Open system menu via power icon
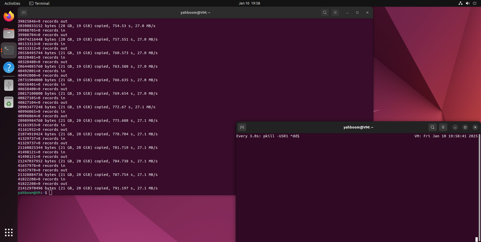The image size is (481, 242). (474, 3)
